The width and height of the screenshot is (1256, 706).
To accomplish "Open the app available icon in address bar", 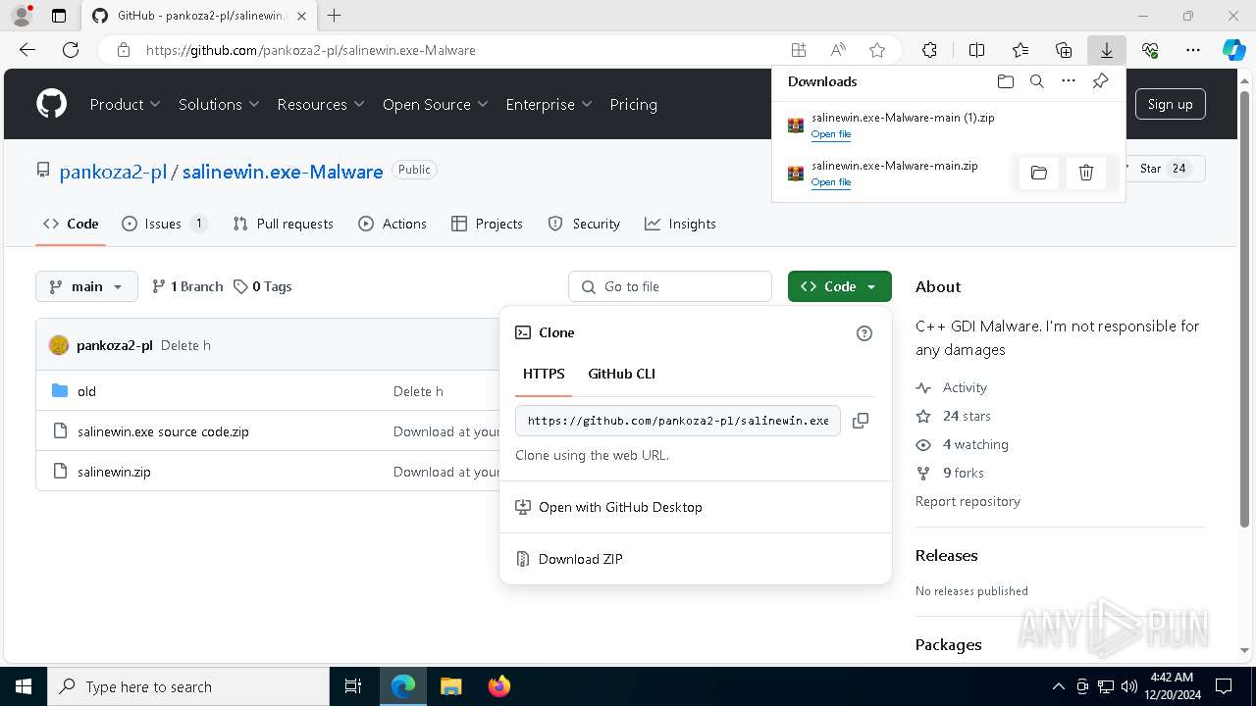I will pos(799,50).
